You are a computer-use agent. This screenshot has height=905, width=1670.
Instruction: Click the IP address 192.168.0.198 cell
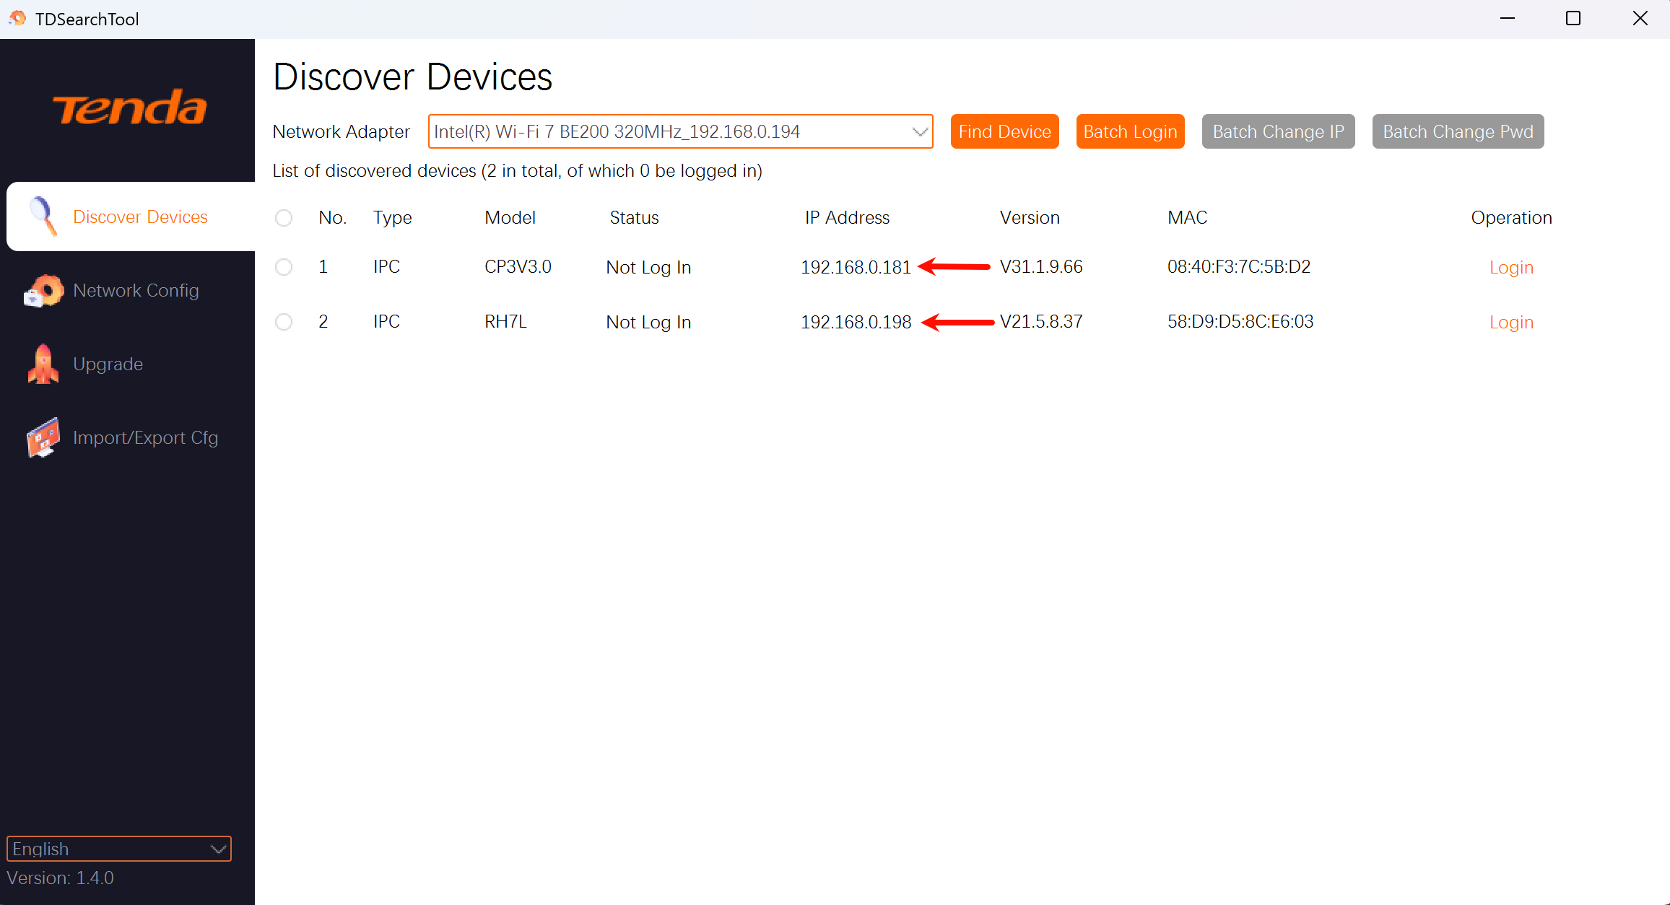click(856, 322)
